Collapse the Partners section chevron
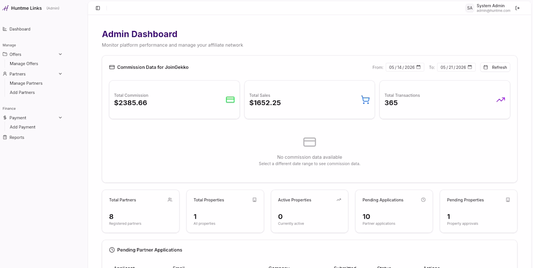533x268 pixels. pyautogui.click(x=60, y=74)
